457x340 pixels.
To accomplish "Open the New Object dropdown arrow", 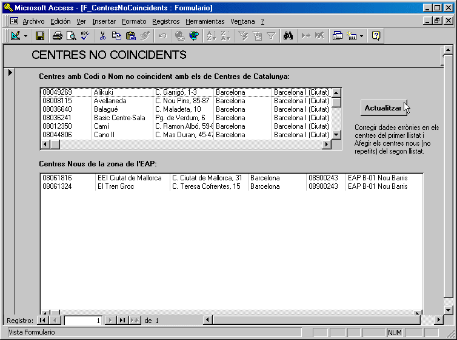I will pos(361,36).
